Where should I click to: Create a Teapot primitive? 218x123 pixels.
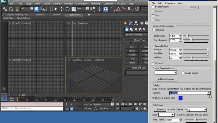tap(132, 63)
